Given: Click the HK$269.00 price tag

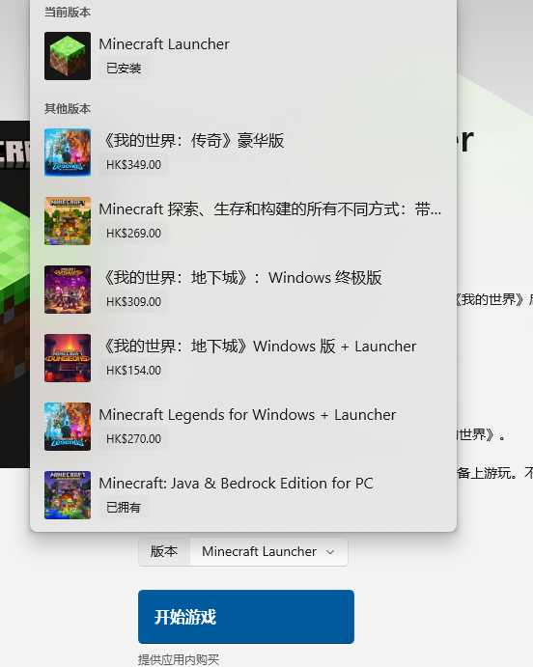Looking at the screenshot, I should click(133, 233).
